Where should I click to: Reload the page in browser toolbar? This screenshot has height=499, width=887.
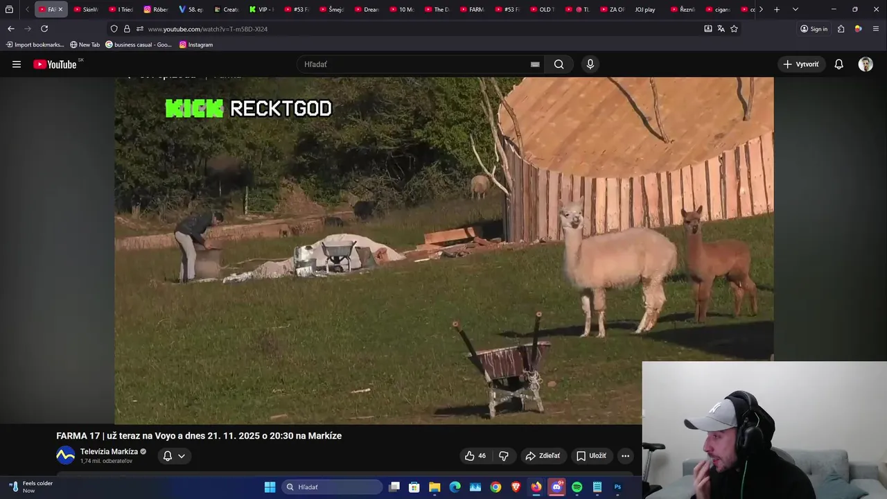click(44, 28)
